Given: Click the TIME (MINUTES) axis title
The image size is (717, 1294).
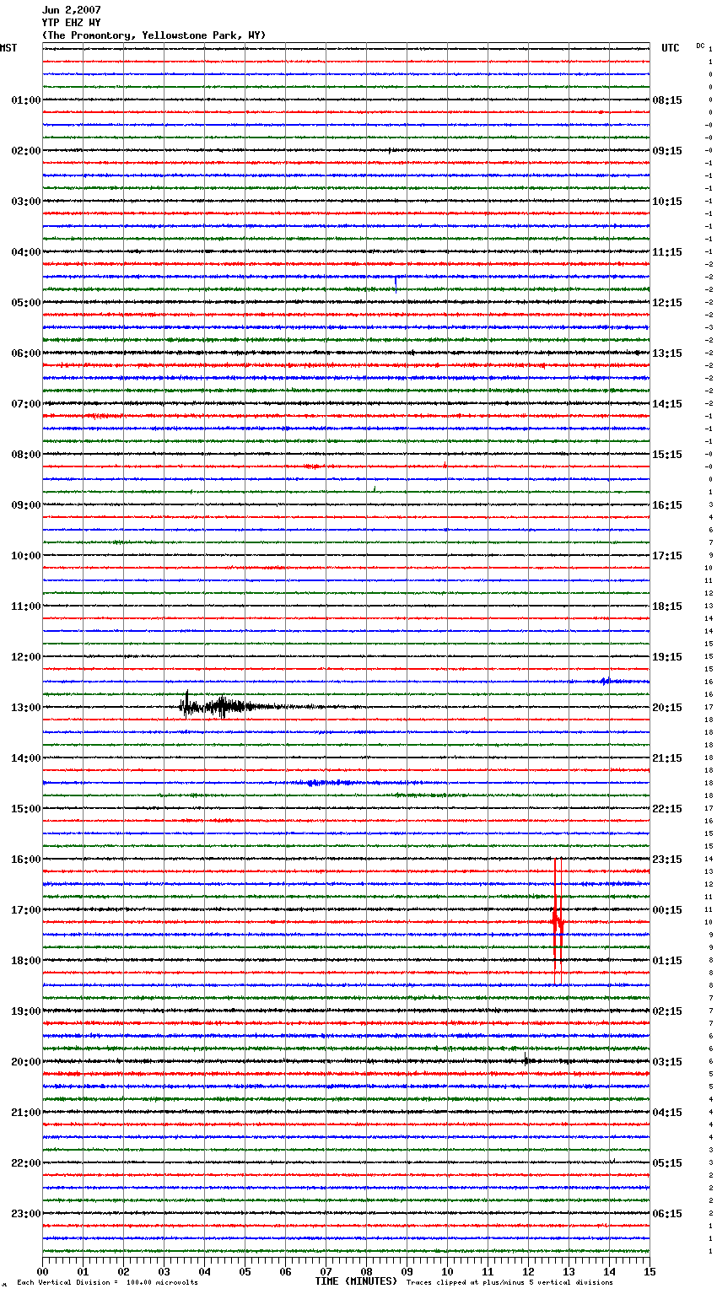Looking at the screenshot, I should click(356, 1281).
